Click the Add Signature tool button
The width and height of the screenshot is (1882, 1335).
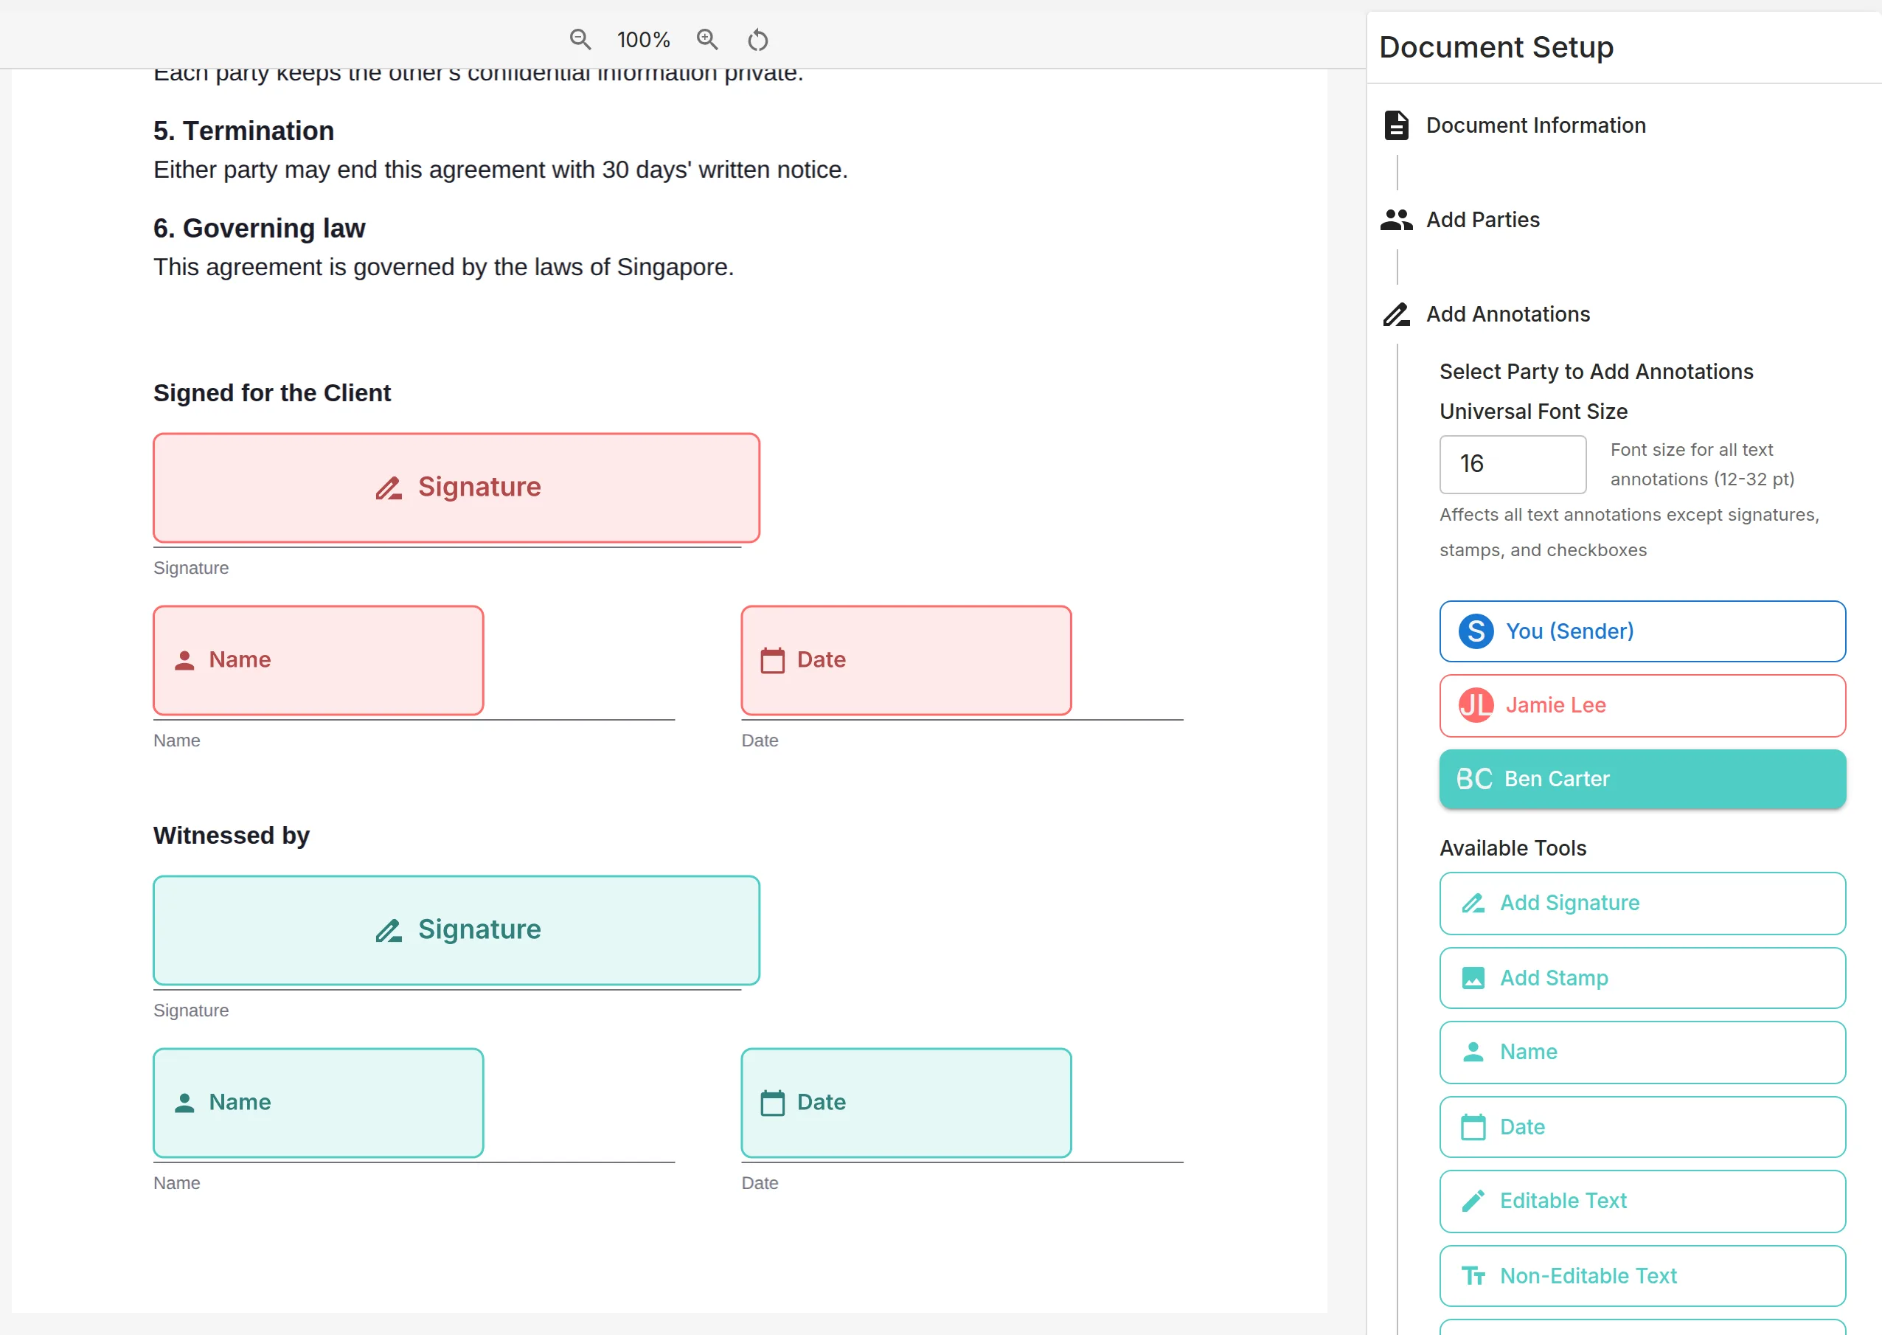point(1642,904)
